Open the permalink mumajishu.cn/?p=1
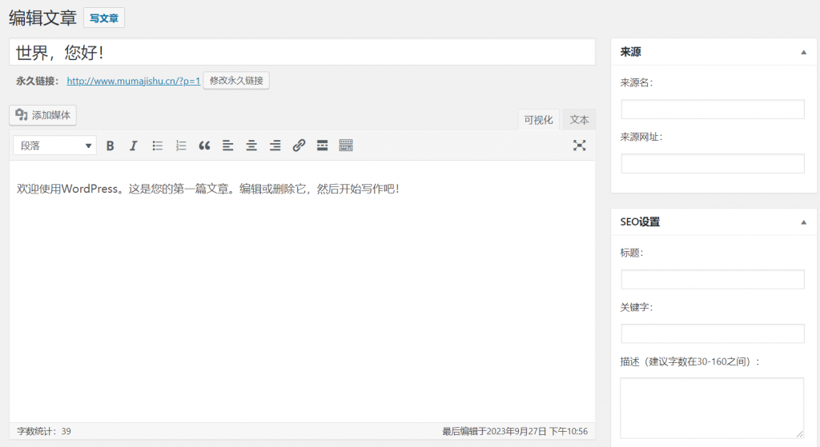Screen dimensions: 820x447 pyautogui.click(x=134, y=81)
